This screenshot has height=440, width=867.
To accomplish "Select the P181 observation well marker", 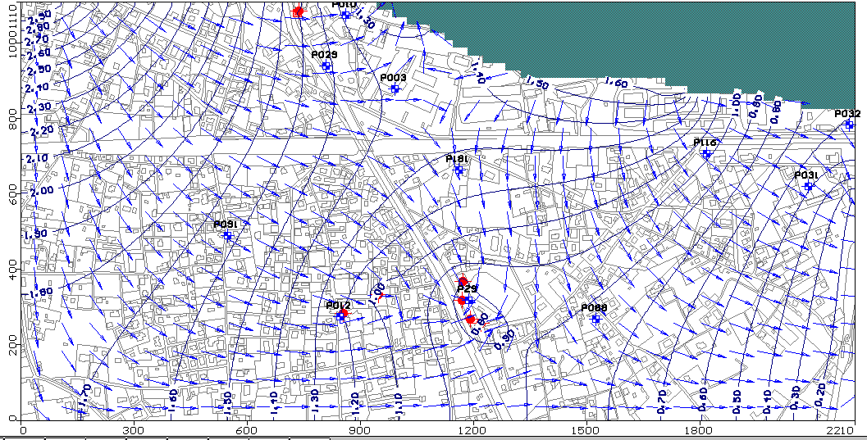I will click(x=459, y=170).
